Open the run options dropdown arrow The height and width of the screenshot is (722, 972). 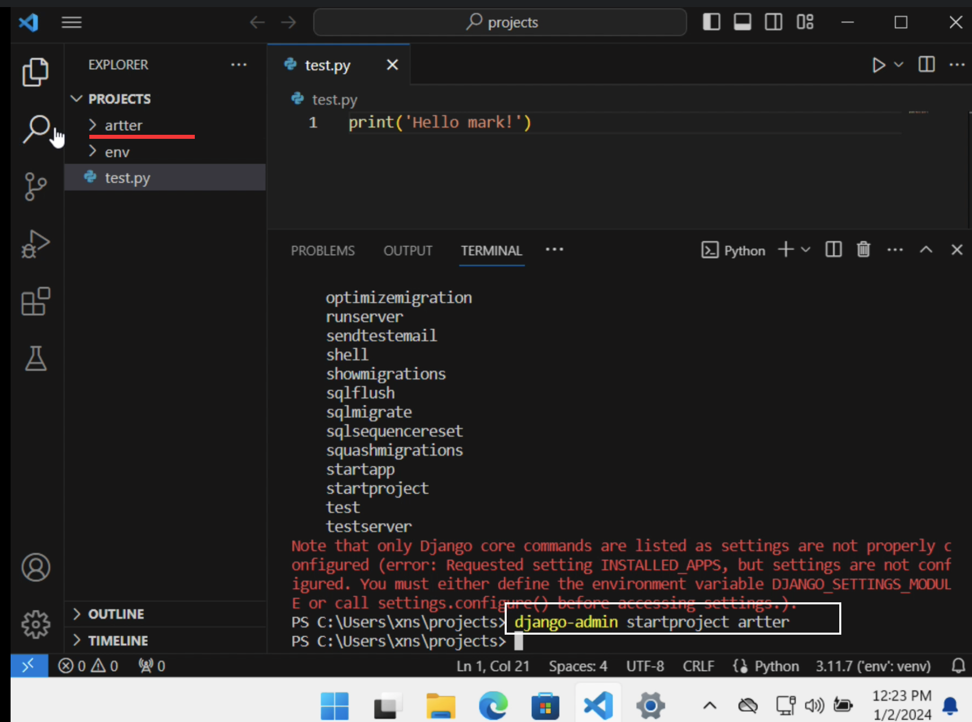click(898, 65)
